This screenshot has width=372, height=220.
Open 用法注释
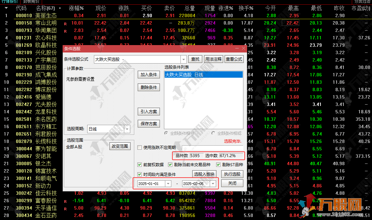pos(213,59)
